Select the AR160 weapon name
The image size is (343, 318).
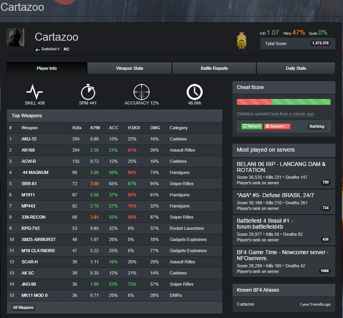(x=28, y=150)
